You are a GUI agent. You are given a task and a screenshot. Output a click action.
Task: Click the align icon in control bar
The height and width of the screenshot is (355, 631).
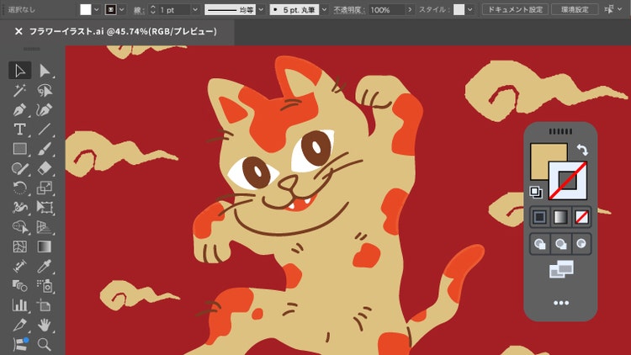(x=609, y=9)
